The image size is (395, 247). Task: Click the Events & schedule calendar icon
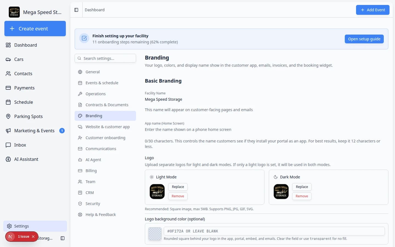(x=80, y=83)
